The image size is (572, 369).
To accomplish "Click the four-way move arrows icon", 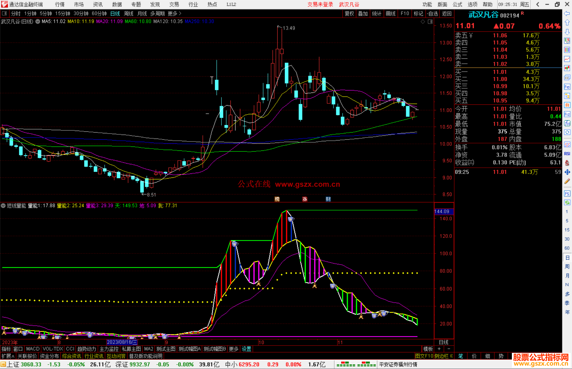I will coord(567,172).
